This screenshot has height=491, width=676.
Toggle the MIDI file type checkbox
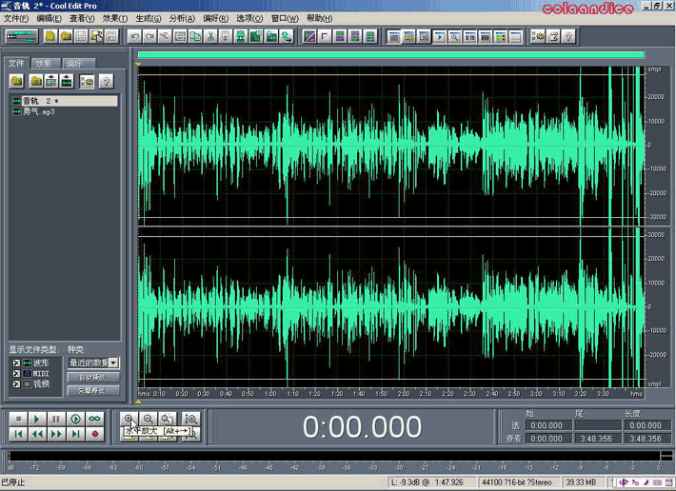tap(15, 373)
